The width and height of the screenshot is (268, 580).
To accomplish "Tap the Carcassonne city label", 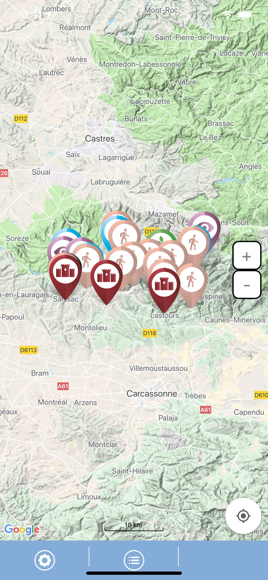I will (152, 394).
